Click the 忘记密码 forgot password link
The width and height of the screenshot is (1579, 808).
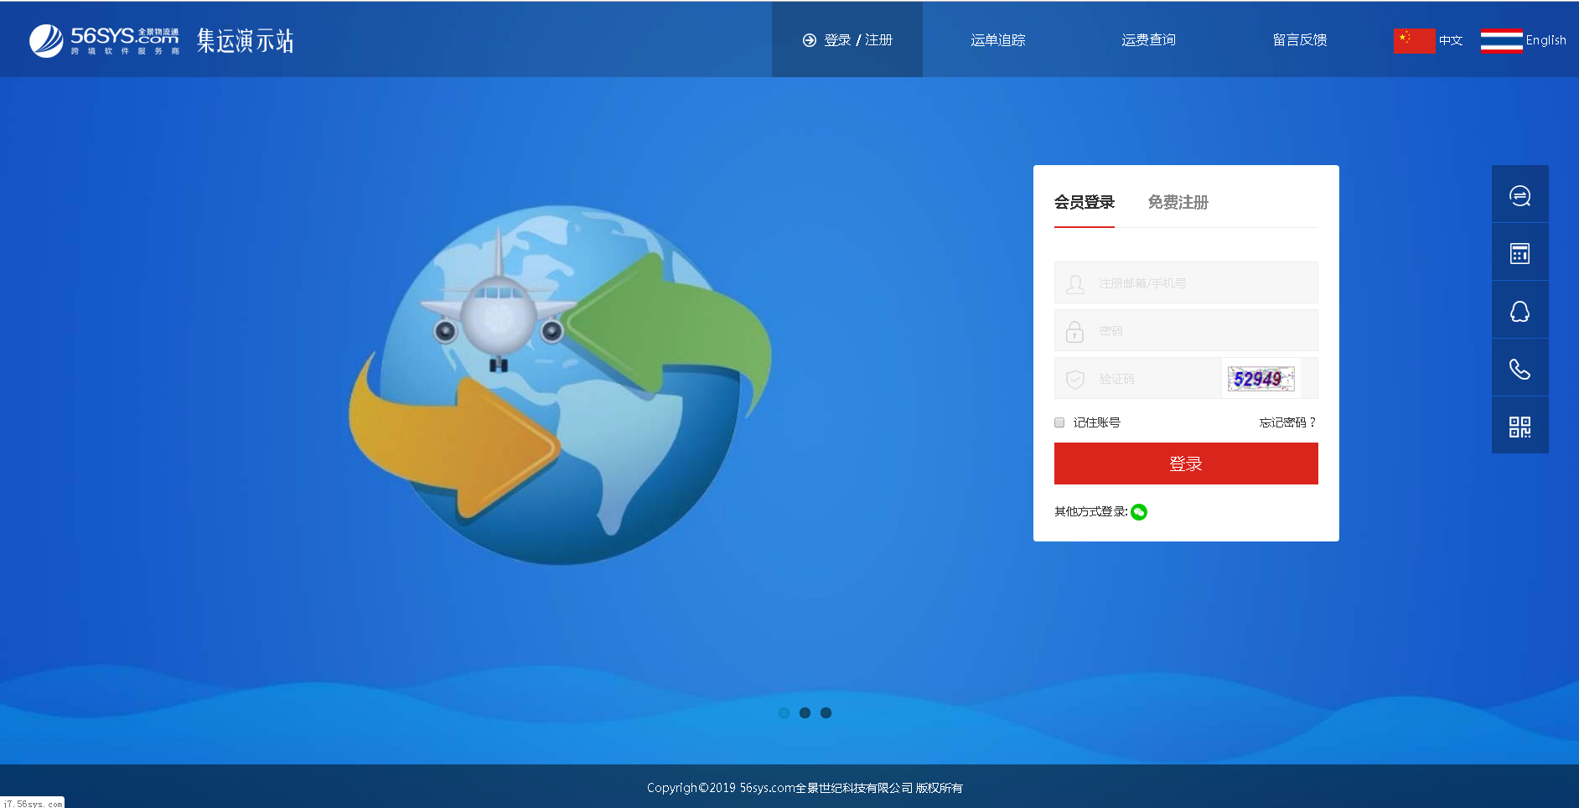pyautogui.click(x=1286, y=422)
